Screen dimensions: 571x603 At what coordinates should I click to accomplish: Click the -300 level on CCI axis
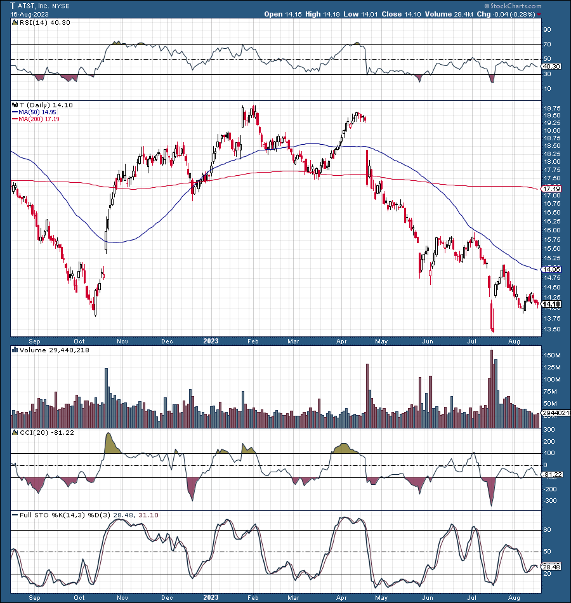tap(550, 501)
